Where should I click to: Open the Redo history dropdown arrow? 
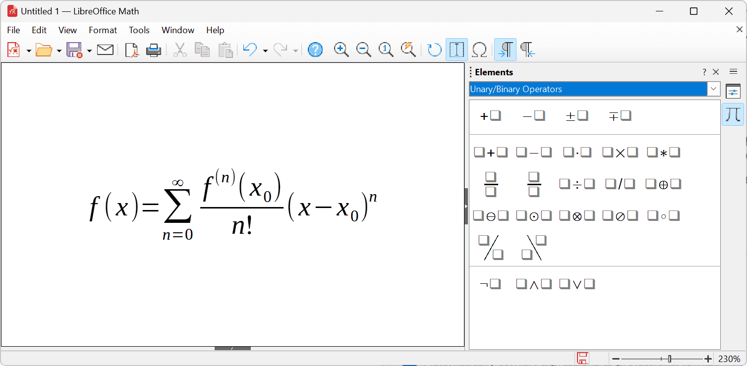coord(295,51)
